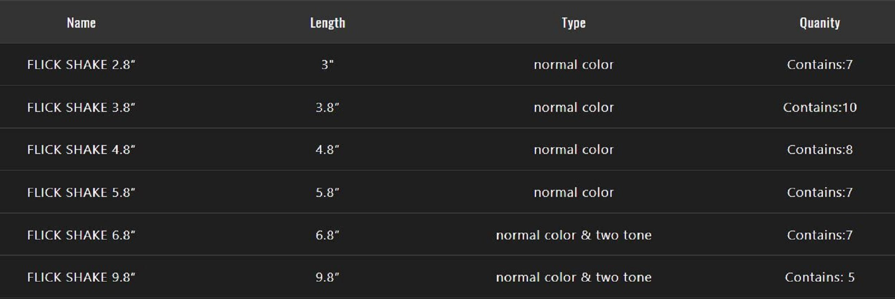Select the FLICK SHAKE 3.8" name cell
Screen dimensions: 895x299
81,107
